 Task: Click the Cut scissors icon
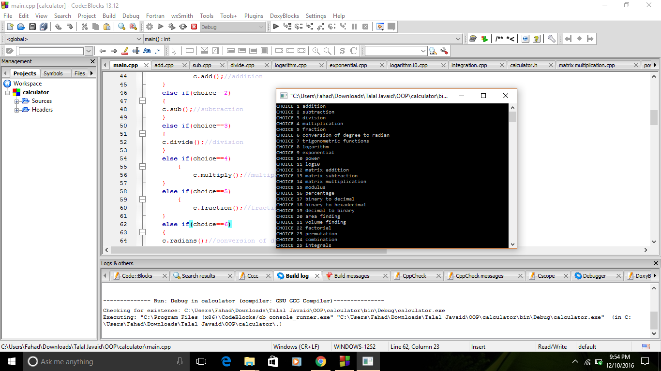point(85,27)
